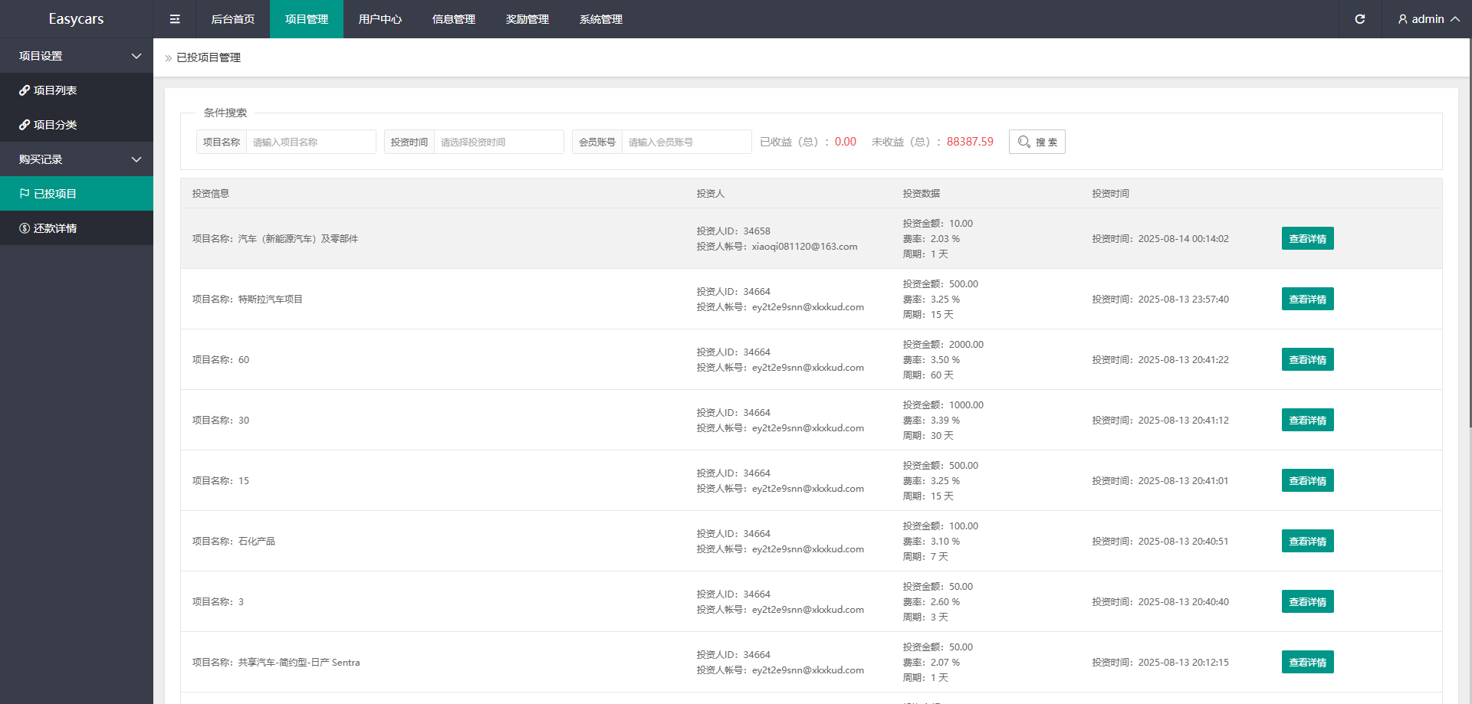The image size is (1472, 704).
Task: View details for 特斯拉汽车项目 investment
Action: 1307,299
